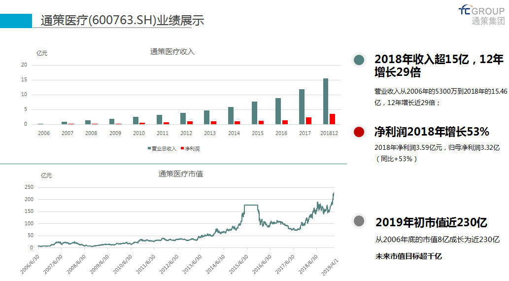This screenshot has width=509, height=281.
Task: Select the 2018/6/30 date axis label
Action: 308,264
